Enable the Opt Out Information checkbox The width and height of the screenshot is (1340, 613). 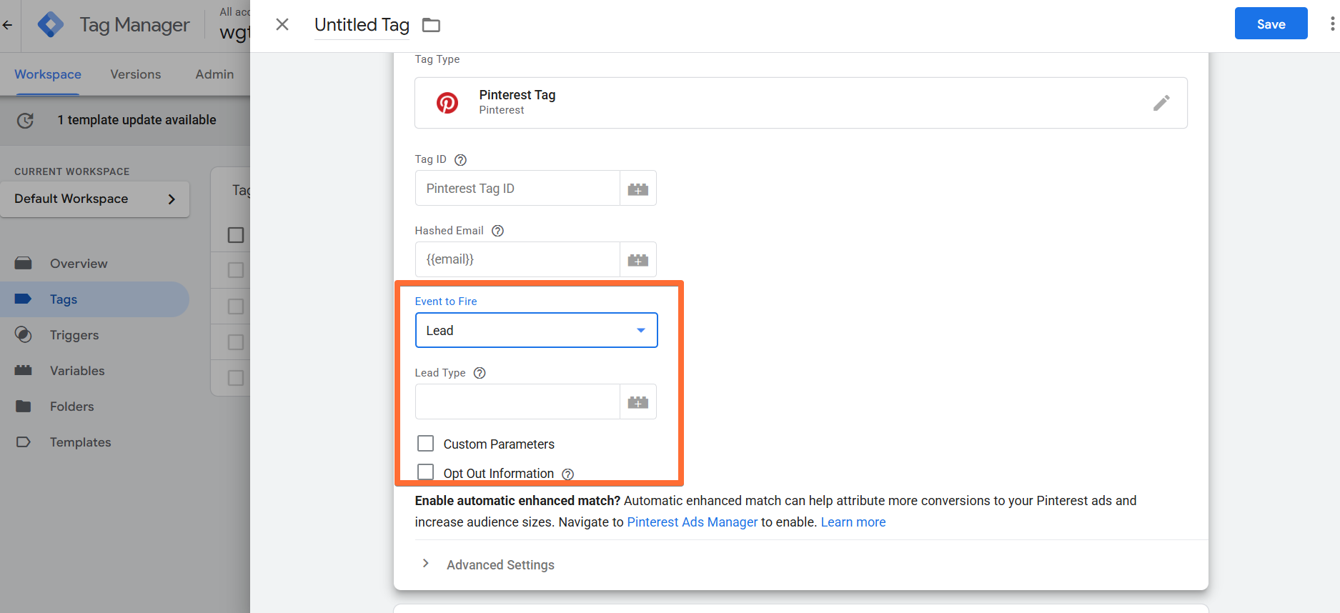pos(426,472)
